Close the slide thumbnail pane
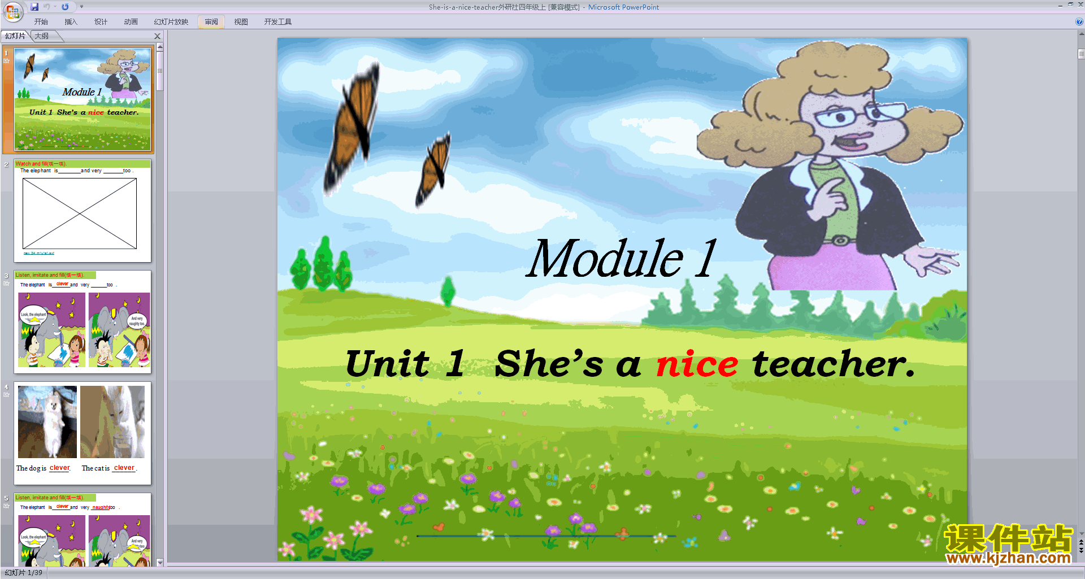The width and height of the screenshot is (1085, 579). tap(158, 36)
